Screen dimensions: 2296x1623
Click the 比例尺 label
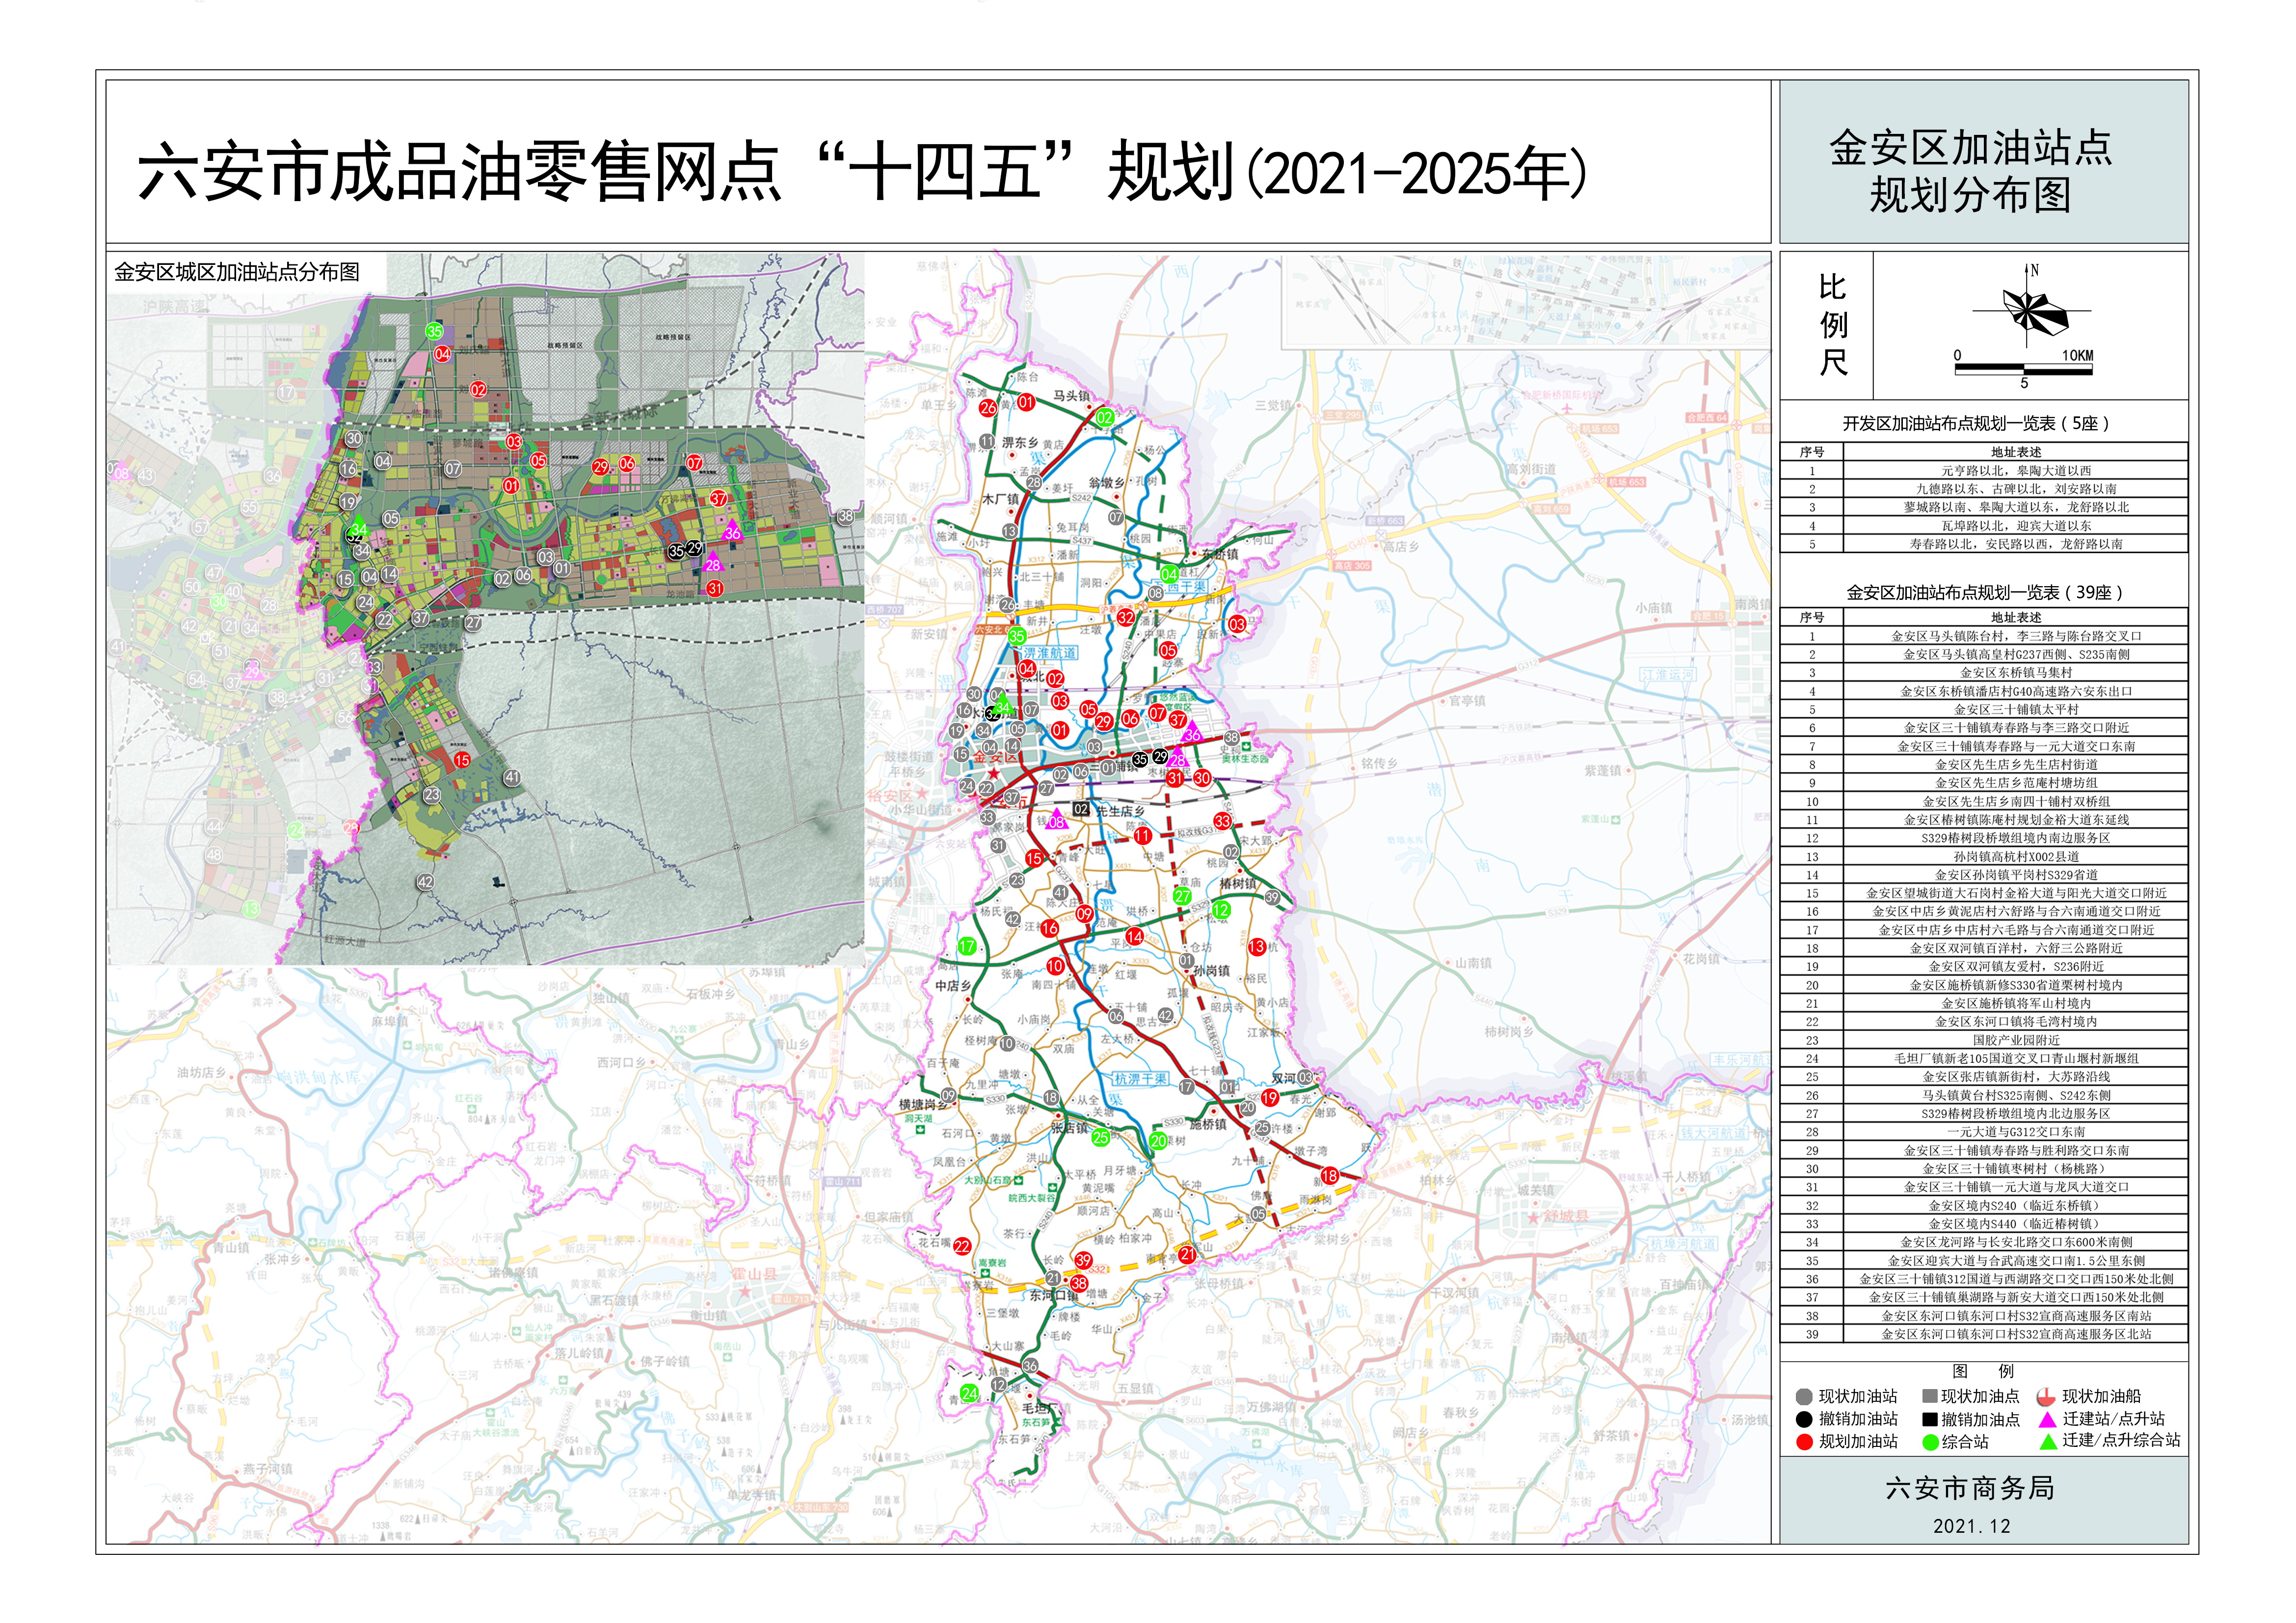1833,325
